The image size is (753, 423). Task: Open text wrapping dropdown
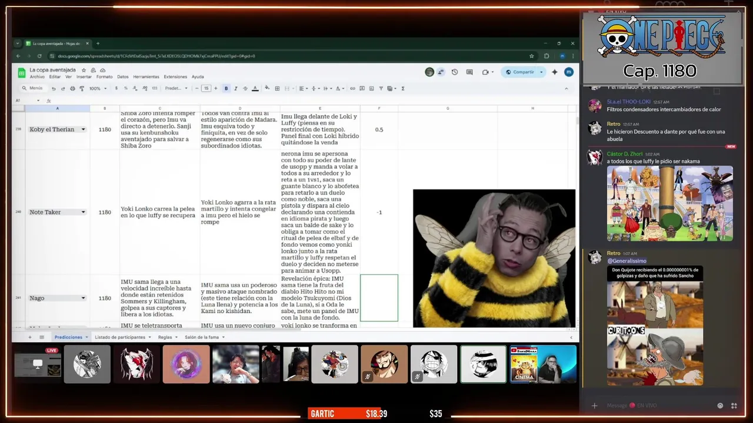327,88
